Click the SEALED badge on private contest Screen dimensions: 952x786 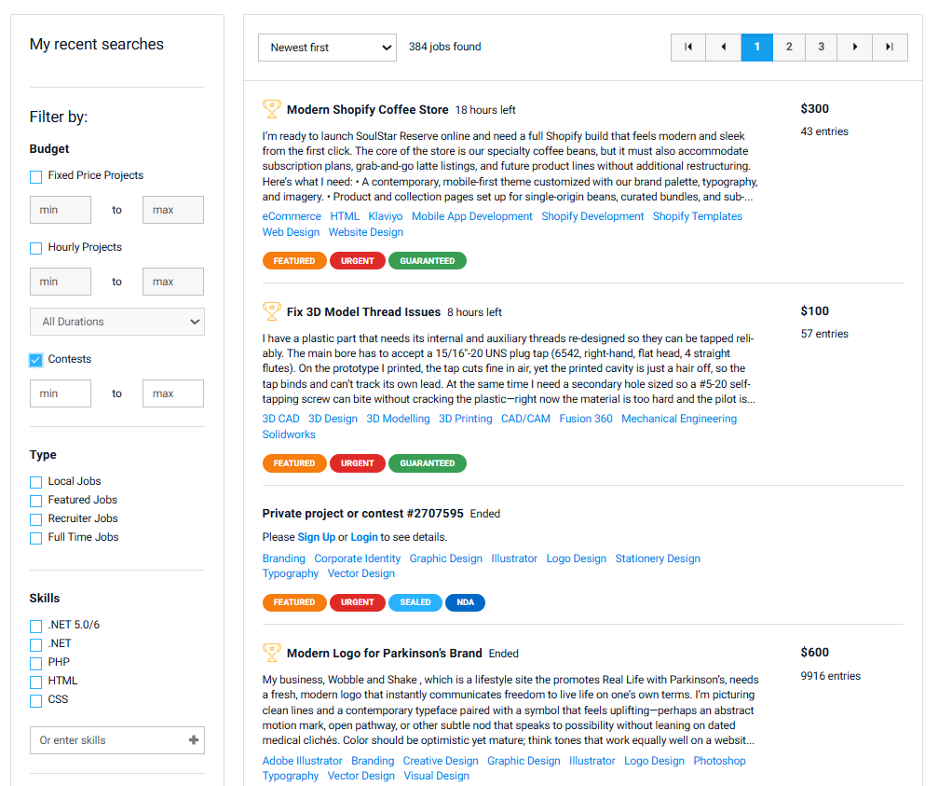(x=415, y=602)
